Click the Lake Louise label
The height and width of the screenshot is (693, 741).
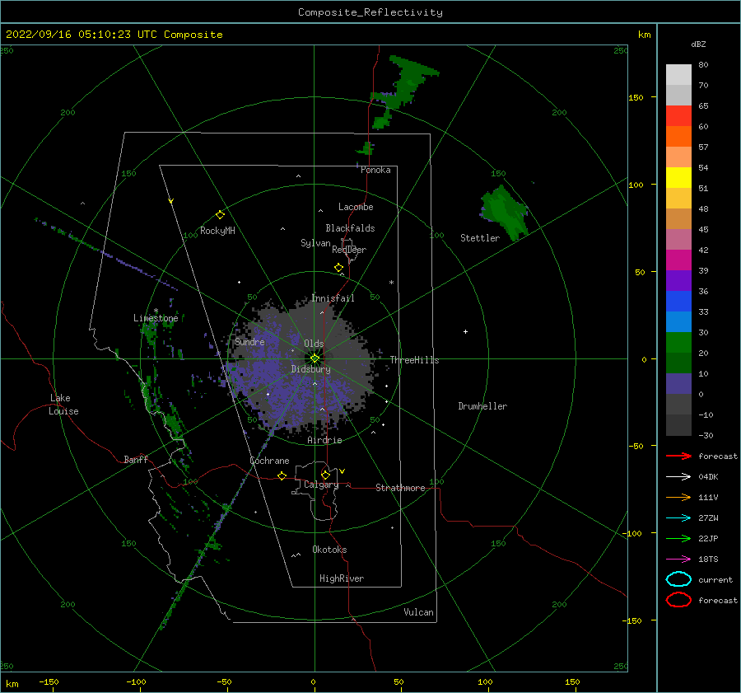click(x=63, y=405)
